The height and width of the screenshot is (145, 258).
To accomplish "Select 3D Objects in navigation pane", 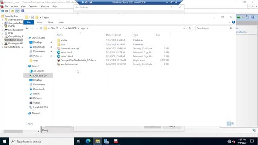I will (x=39, y=71).
